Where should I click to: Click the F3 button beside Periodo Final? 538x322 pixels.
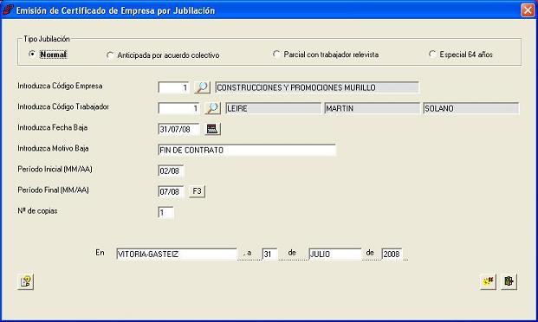click(197, 191)
